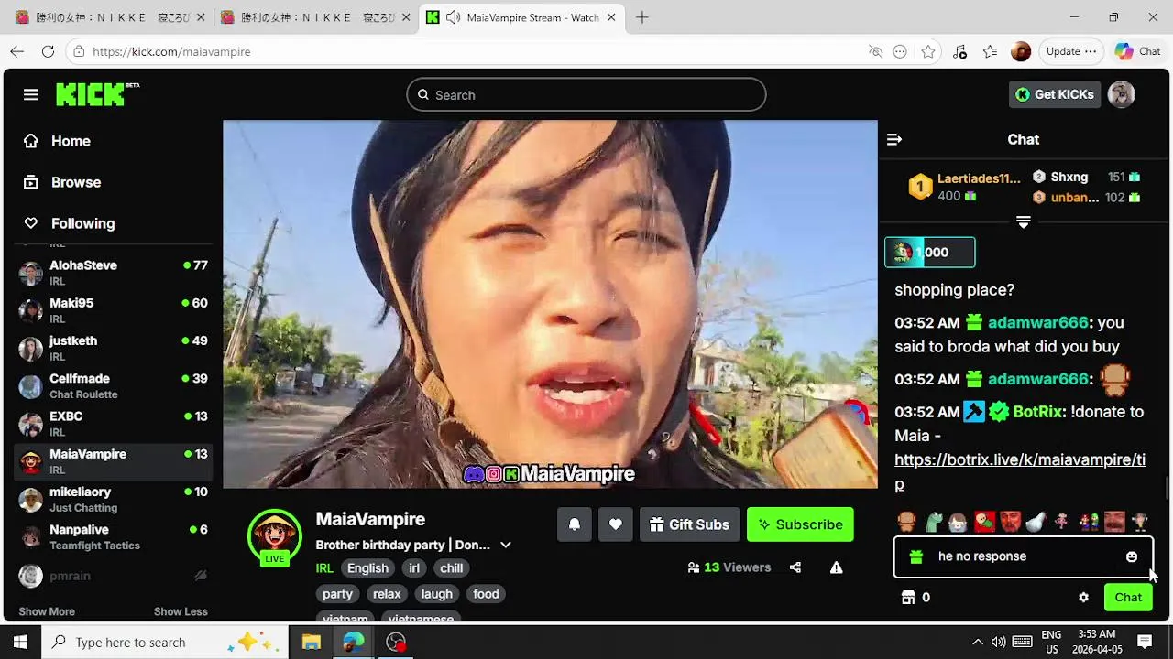Switch to MaiaVampire Stream browser tab
Screen dimensions: 1173x659
[522, 17]
